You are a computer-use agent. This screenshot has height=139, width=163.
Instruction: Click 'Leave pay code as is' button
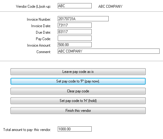click(78, 72)
